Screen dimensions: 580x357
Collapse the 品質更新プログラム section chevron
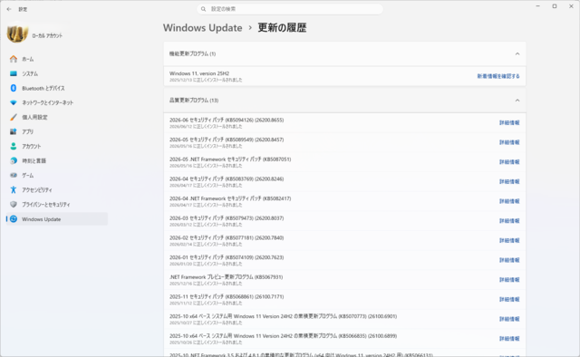517,101
